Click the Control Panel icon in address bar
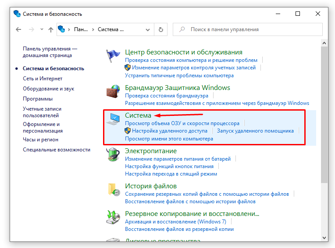Screen dimensions: 335x248 [61, 29]
